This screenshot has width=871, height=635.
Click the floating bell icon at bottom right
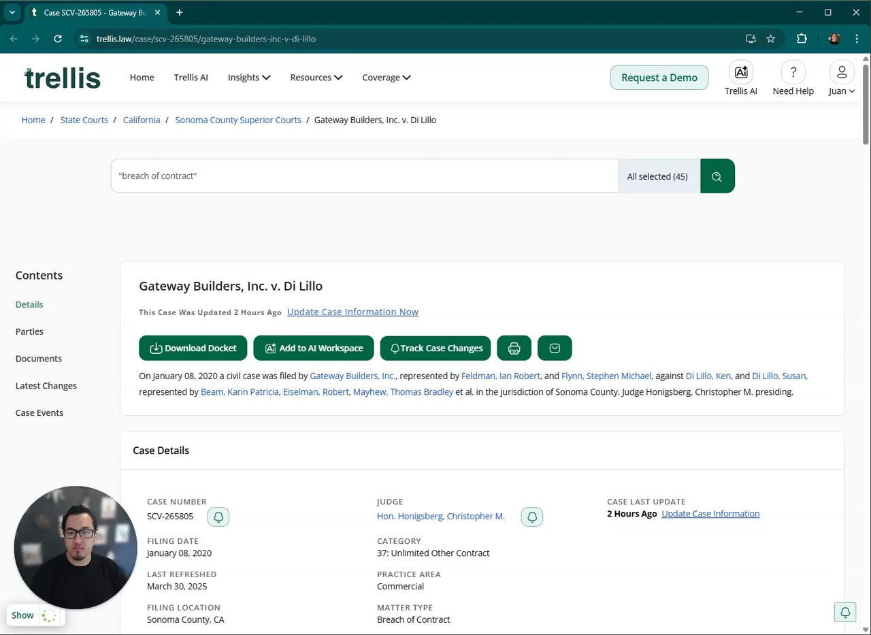pyautogui.click(x=845, y=612)
